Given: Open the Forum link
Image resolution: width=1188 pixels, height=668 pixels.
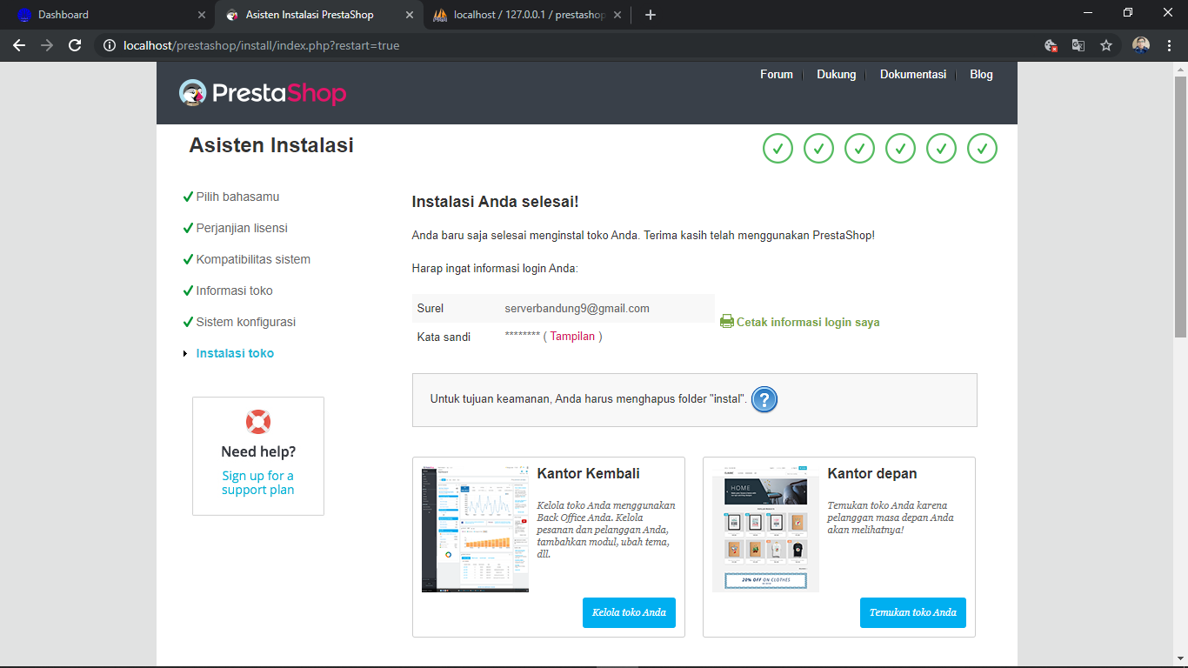Looking at the screenshot, I should pyautogui.click(x=777, y=75).
